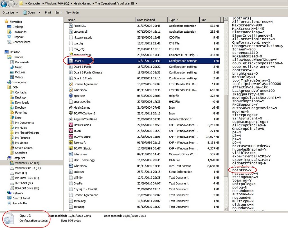This screenshot has height=228, width=288.
Task: Click the TOAW3 Intro video icon
Action: pyautogui.click(x=71, y=137)
